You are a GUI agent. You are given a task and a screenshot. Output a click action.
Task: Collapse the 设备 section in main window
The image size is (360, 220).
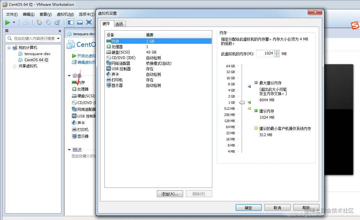tap(69, 76)
